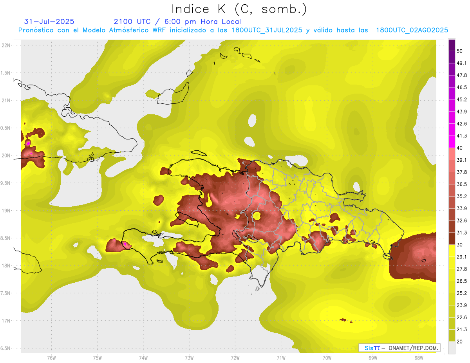
Task: Select the latitude label '18N'
Action: [6, 265]
